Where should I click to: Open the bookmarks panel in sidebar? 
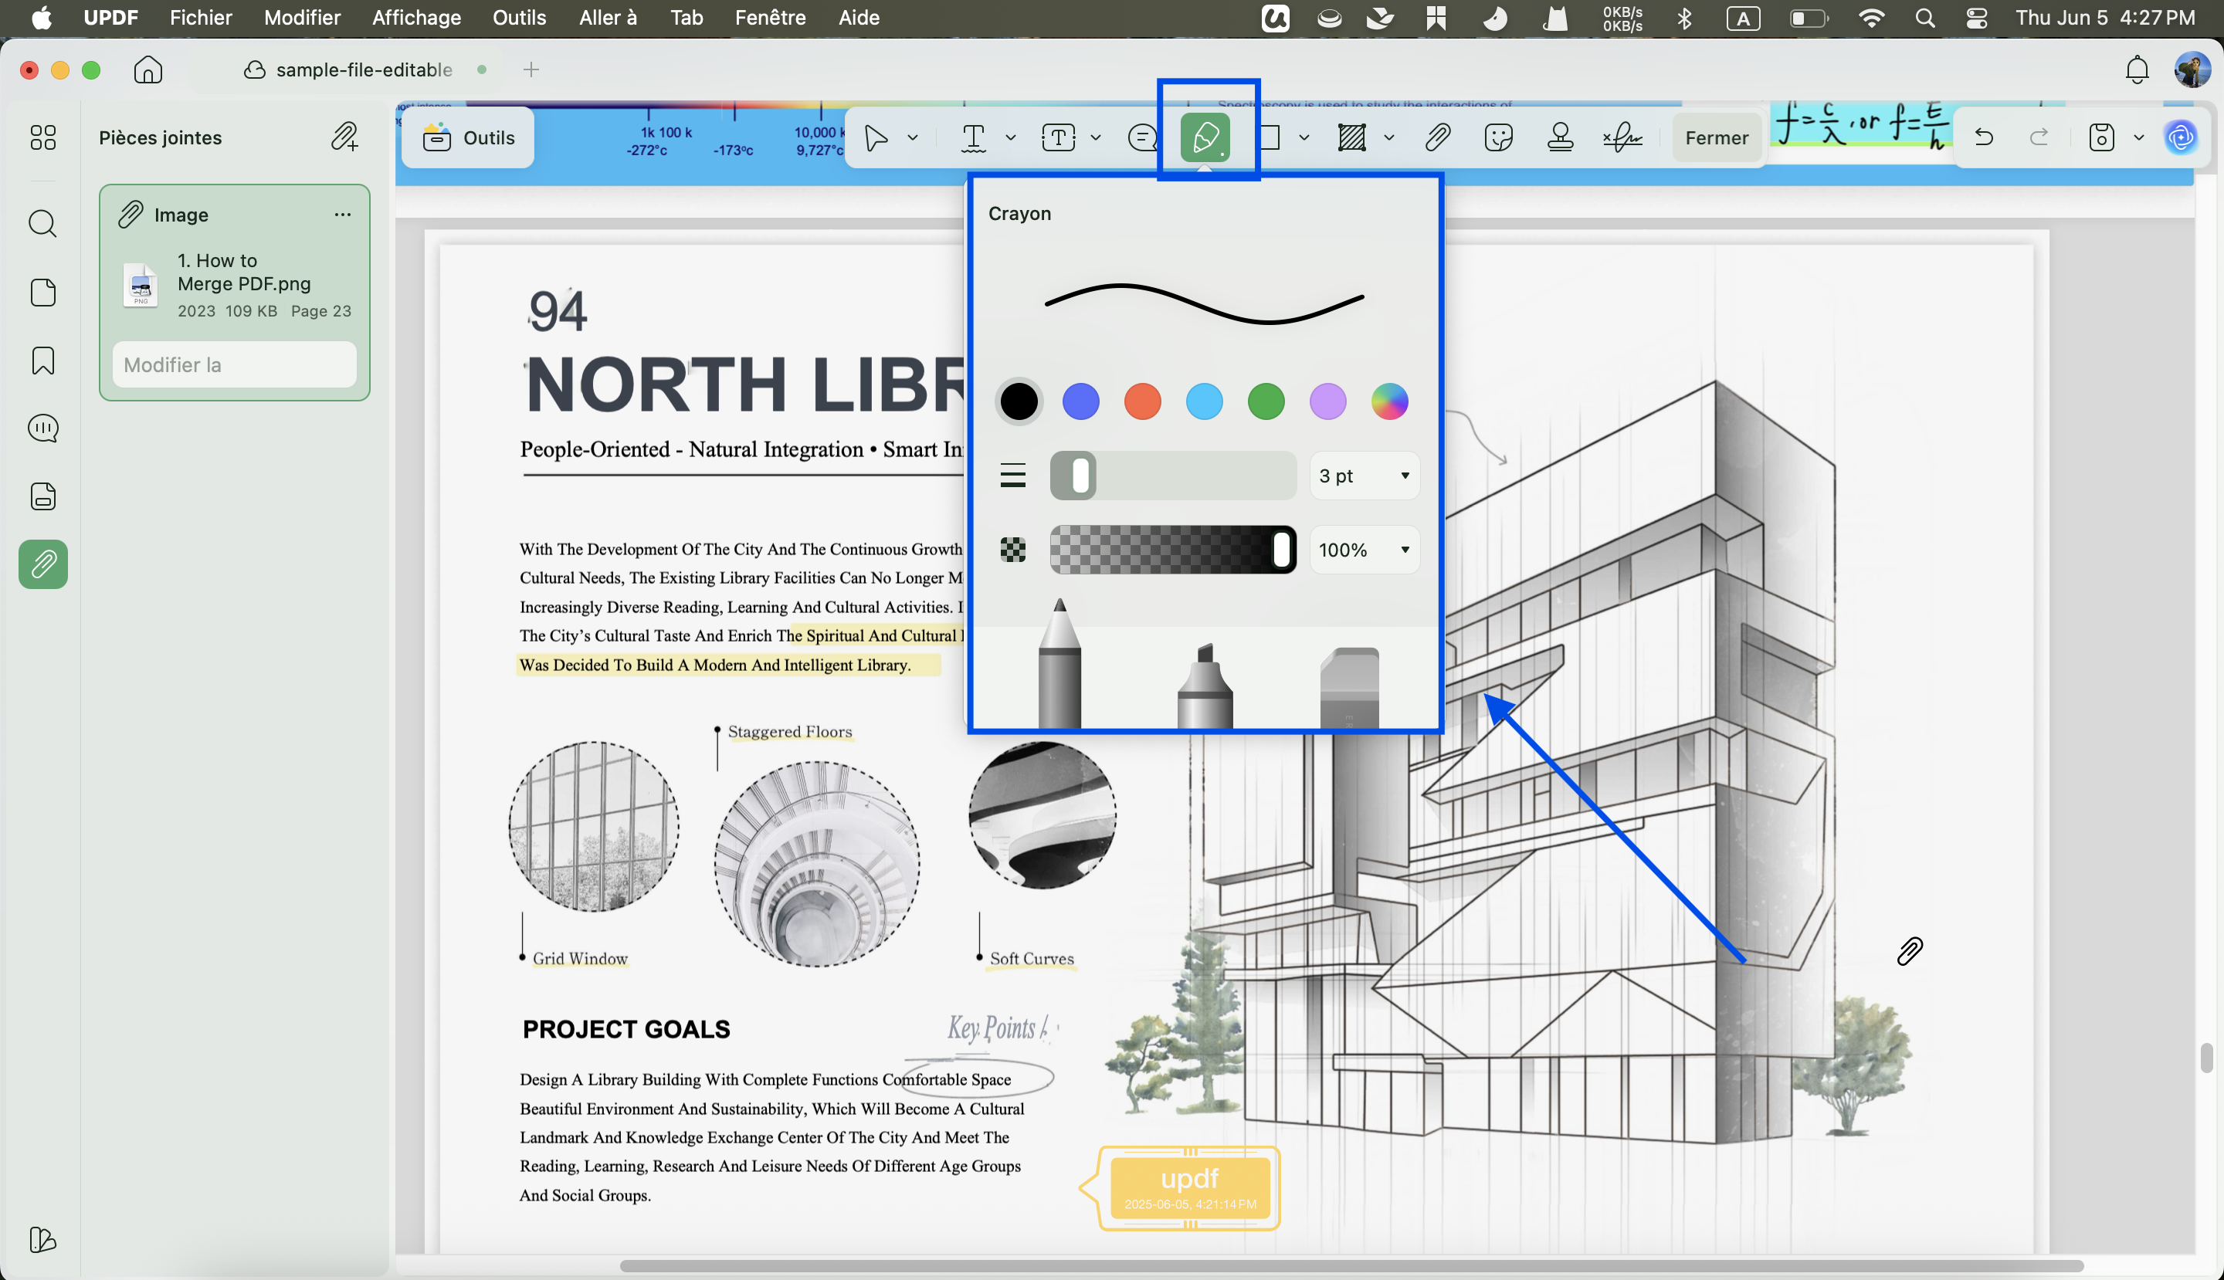[x=43, y=361]
